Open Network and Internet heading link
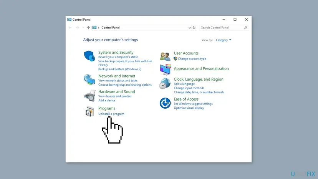 [x=117, y=76]
